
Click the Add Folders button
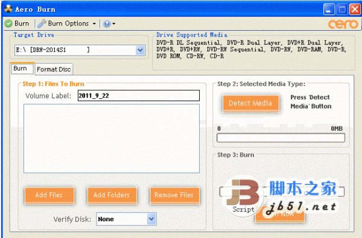112,195
